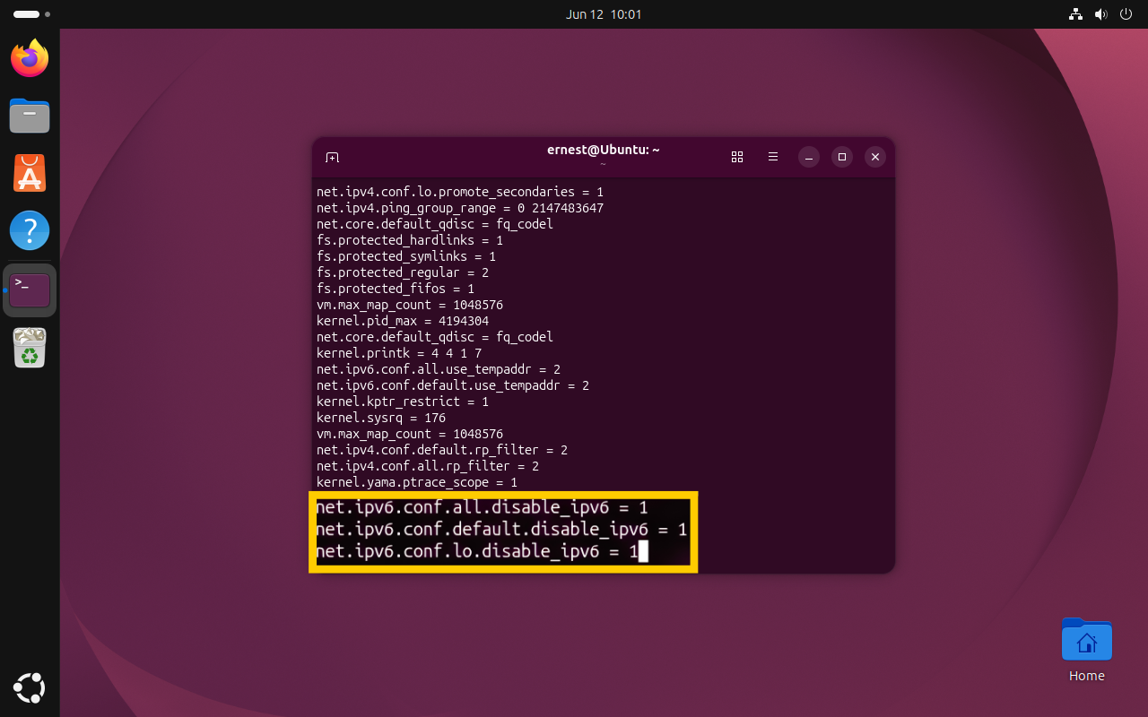This screenshot has width=1148, height=717.
Task: Launch App Center from the dock
Action: [30, 173]
